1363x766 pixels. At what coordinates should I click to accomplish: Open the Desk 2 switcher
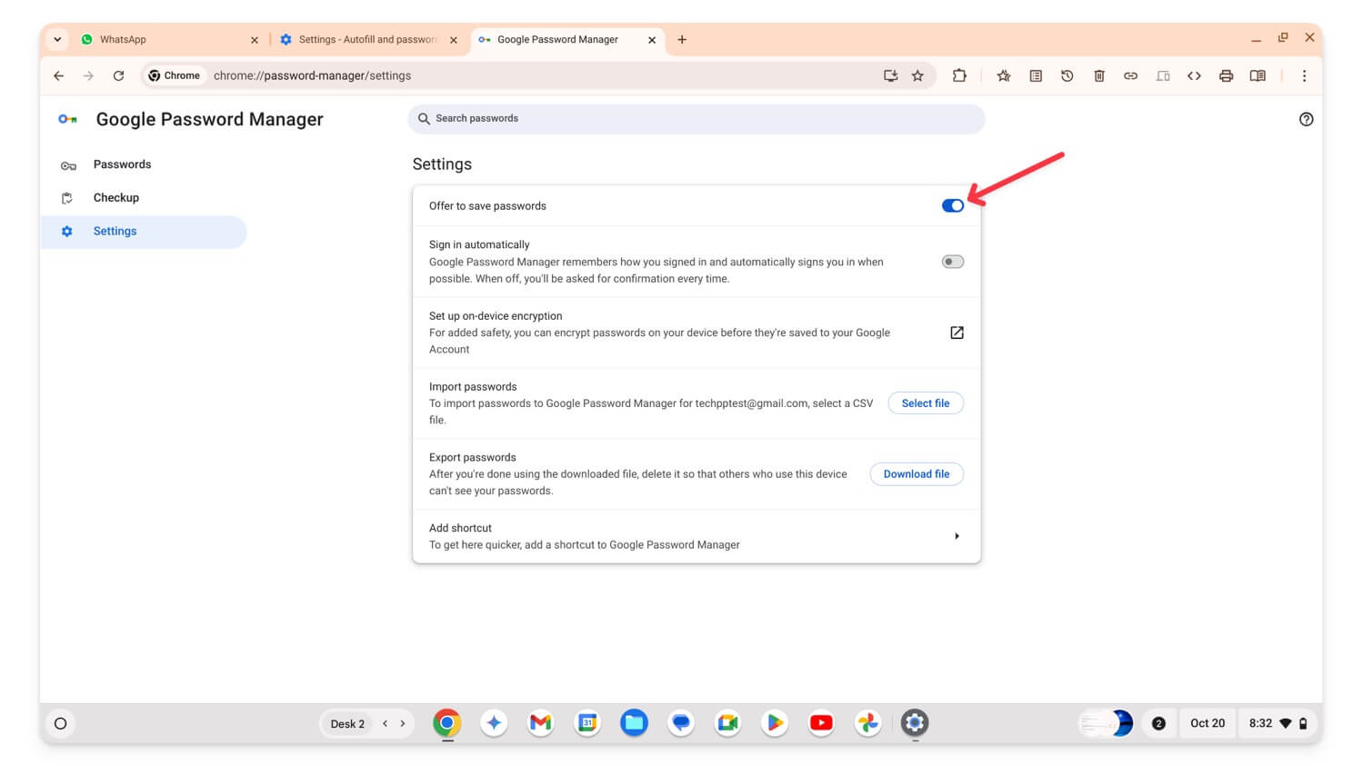click(x=346, y=723)
